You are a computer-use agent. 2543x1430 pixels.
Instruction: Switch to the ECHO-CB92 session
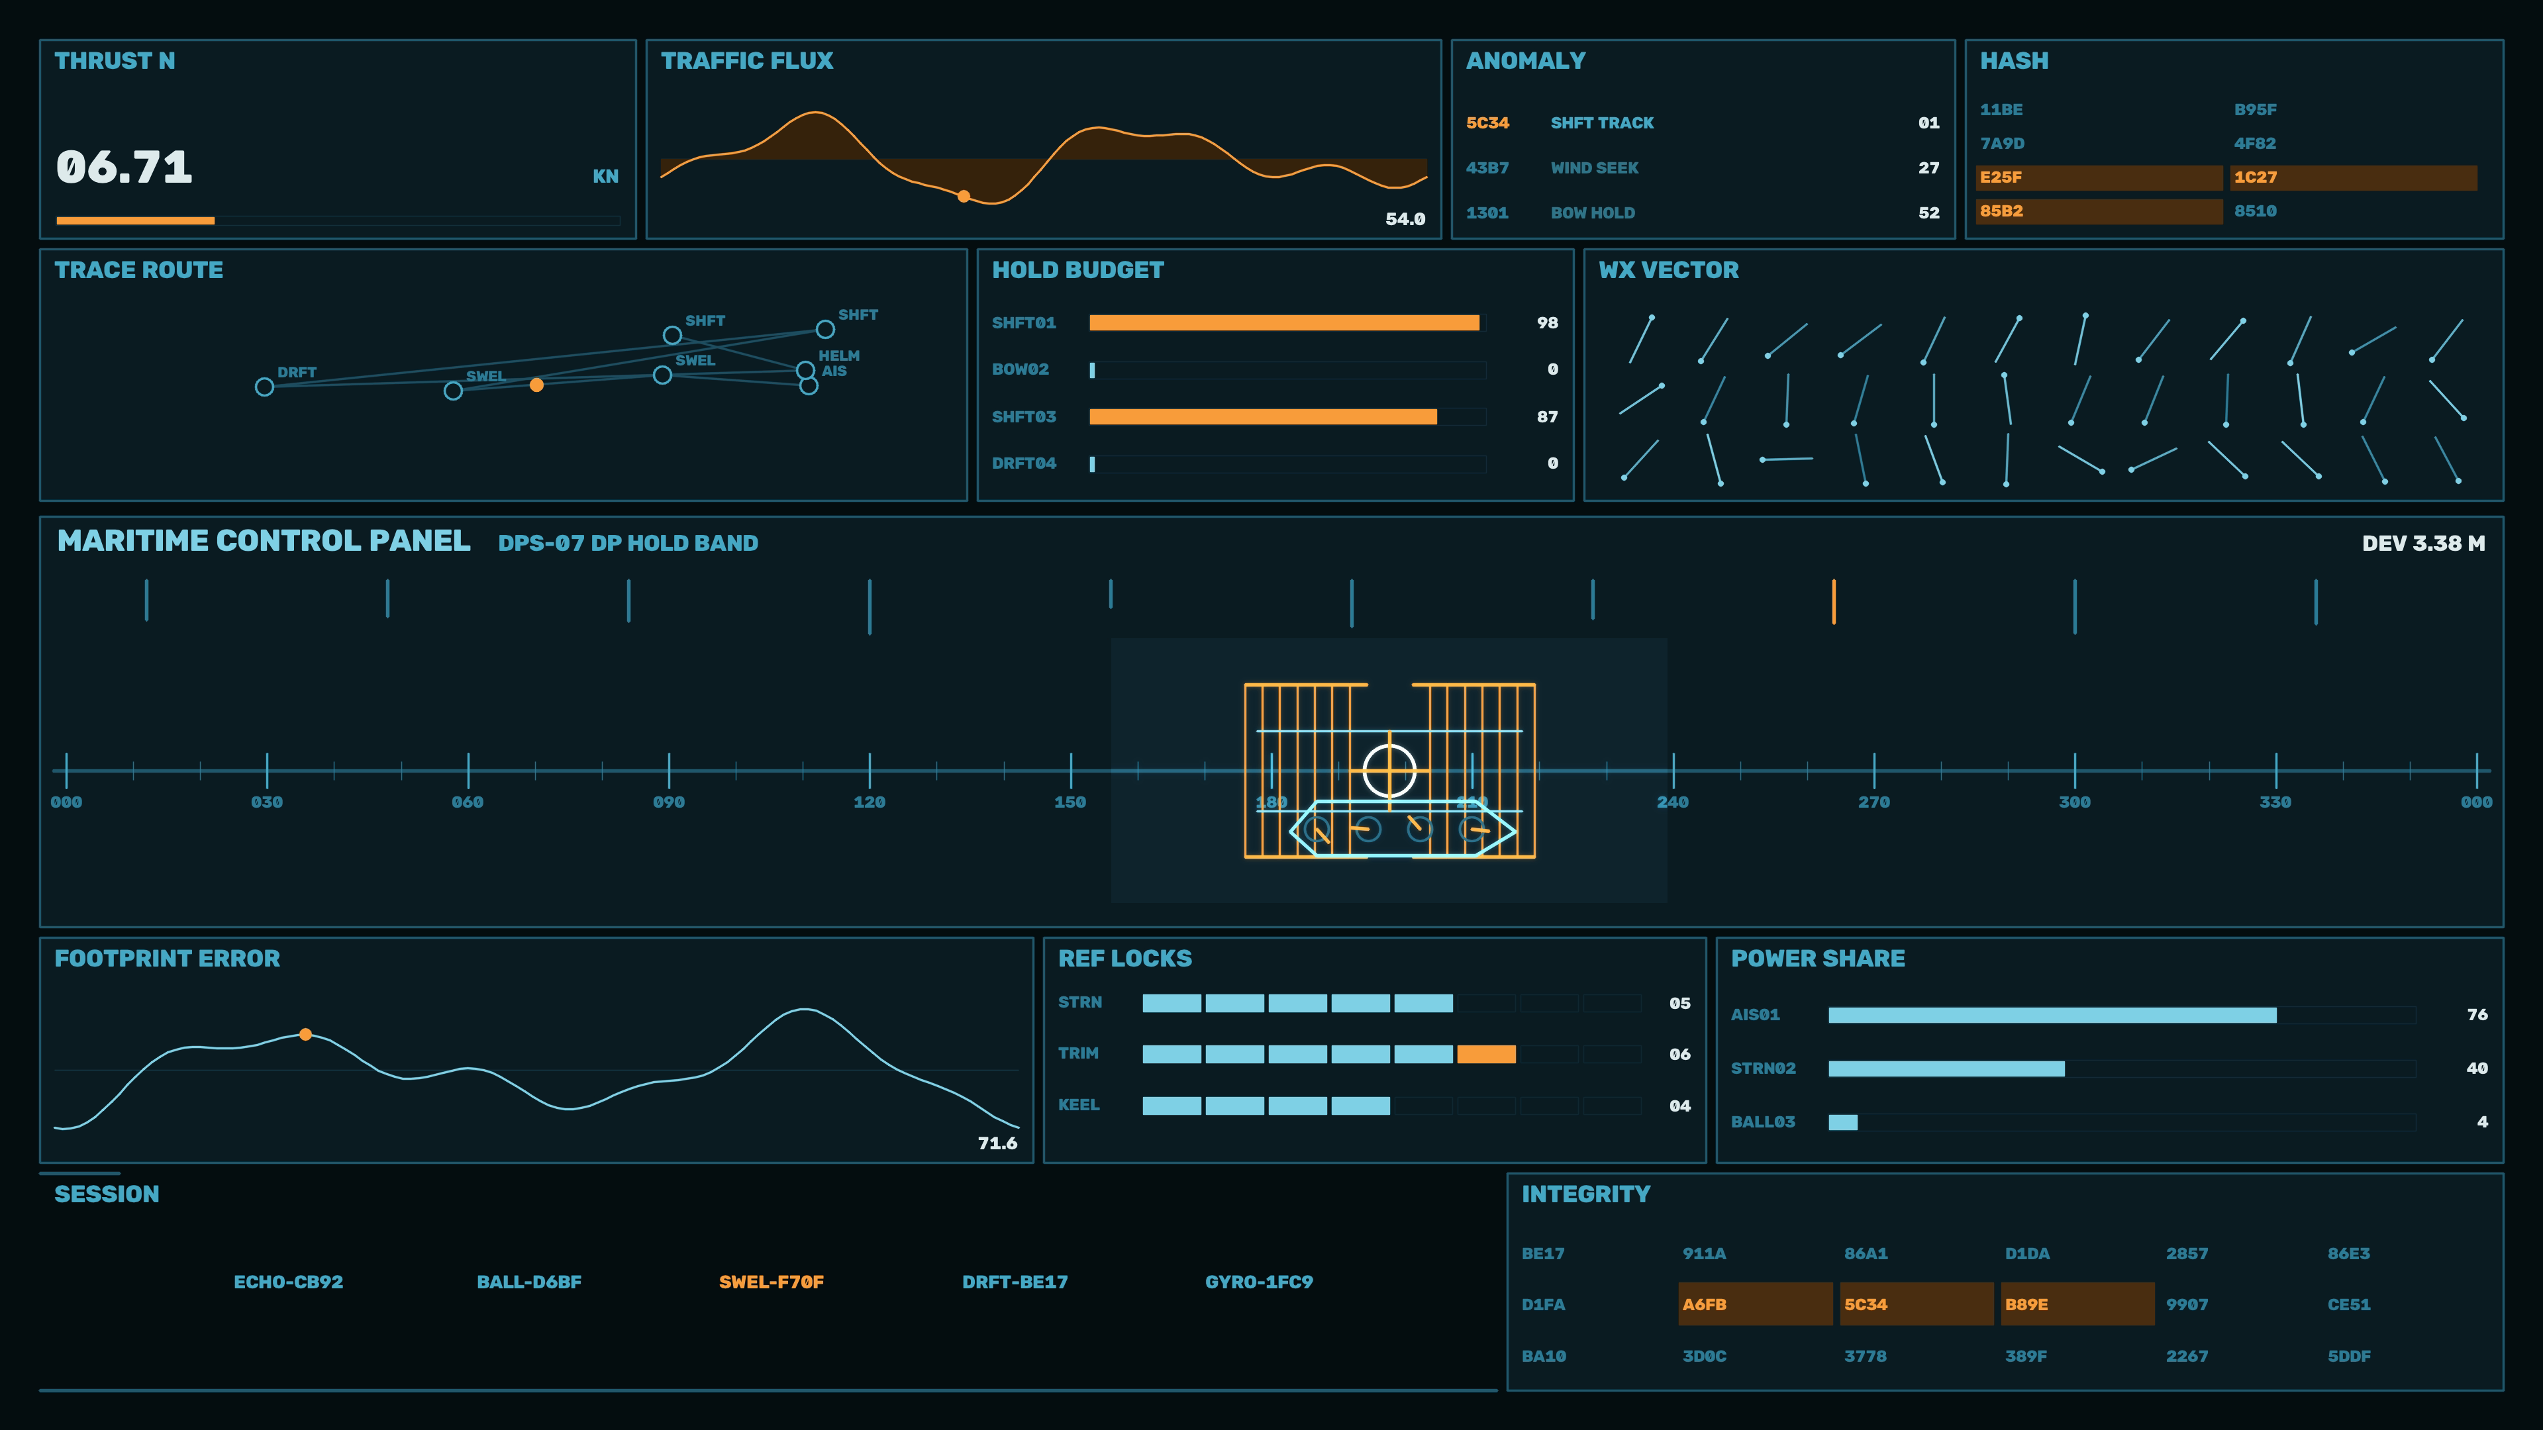coord(288,1282)
